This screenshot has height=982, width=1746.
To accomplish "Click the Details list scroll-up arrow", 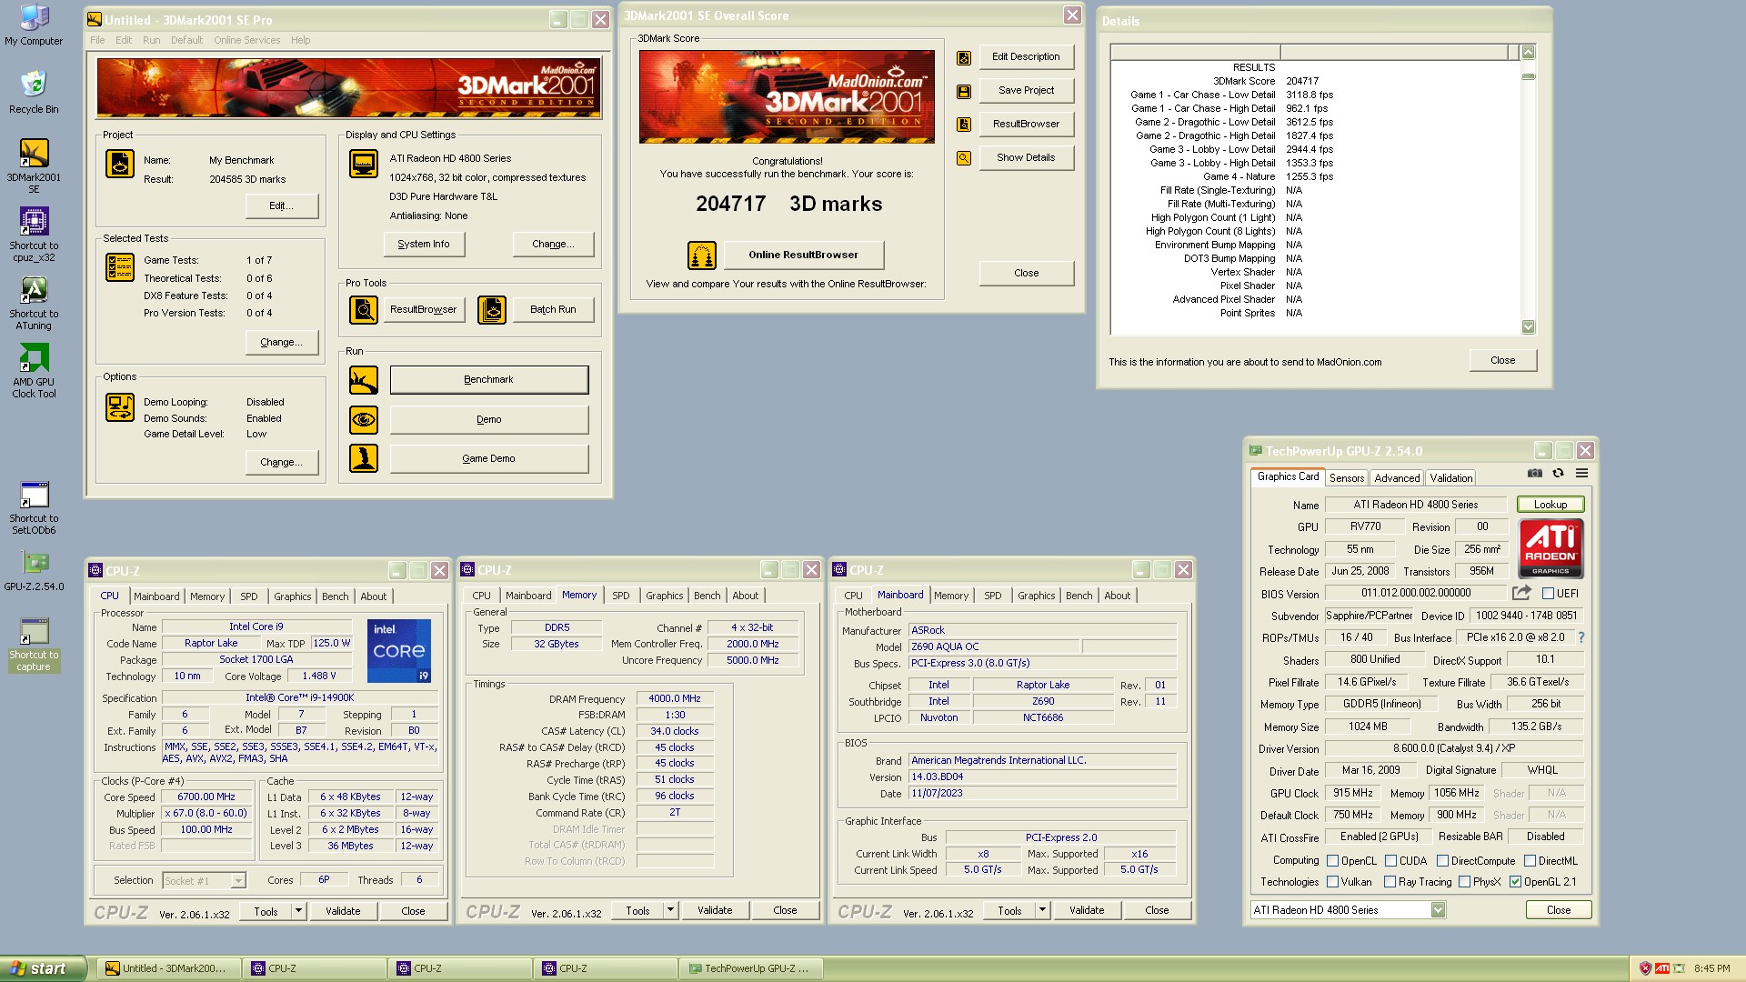I will click(1528, 52).
